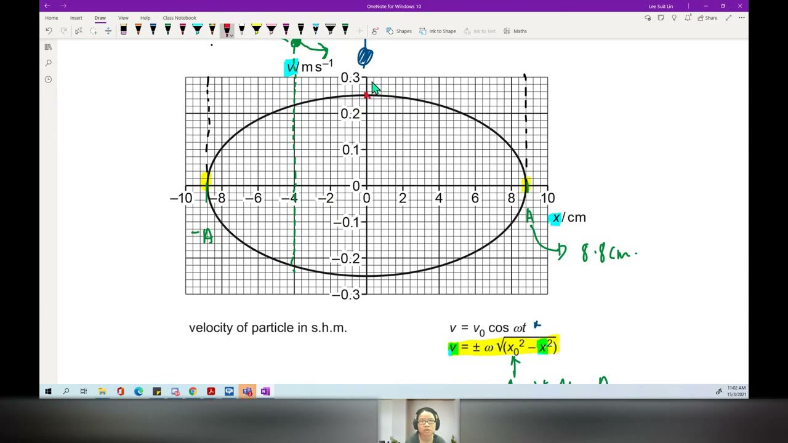Viewport: 788px width, 443px height.
Task: Click the highlighted equation v = ± ω√(x₀² − x²)
Action: [x=503, y=348]
